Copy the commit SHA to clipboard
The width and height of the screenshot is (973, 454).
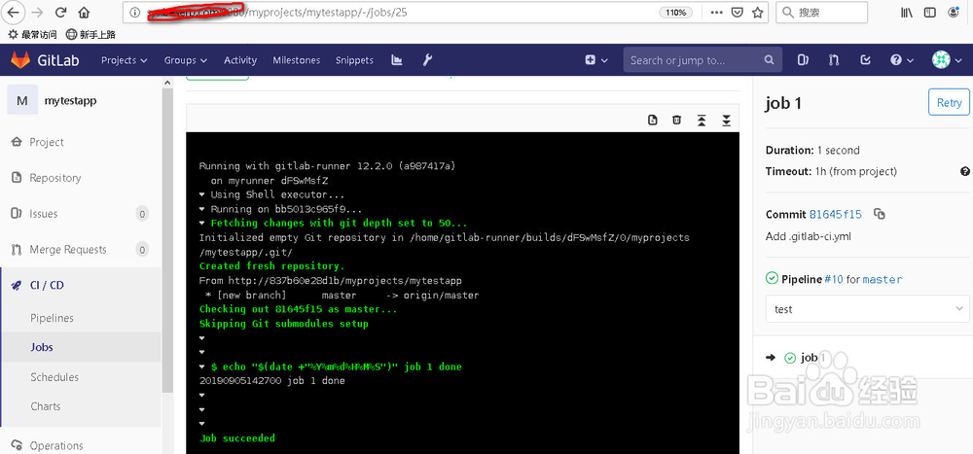879,214
